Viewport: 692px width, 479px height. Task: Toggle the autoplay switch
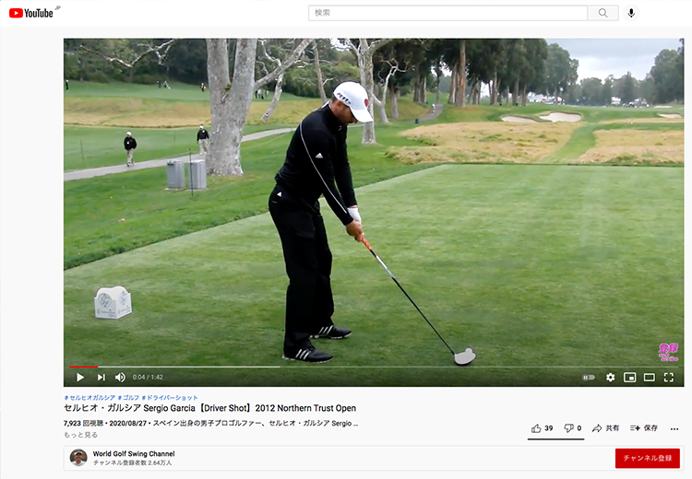589,377
